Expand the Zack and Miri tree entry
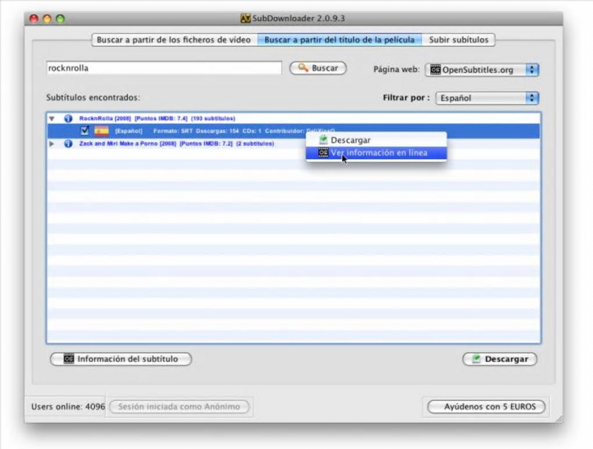The width and height of the screenshot is (593, 449). click(52, 144)
